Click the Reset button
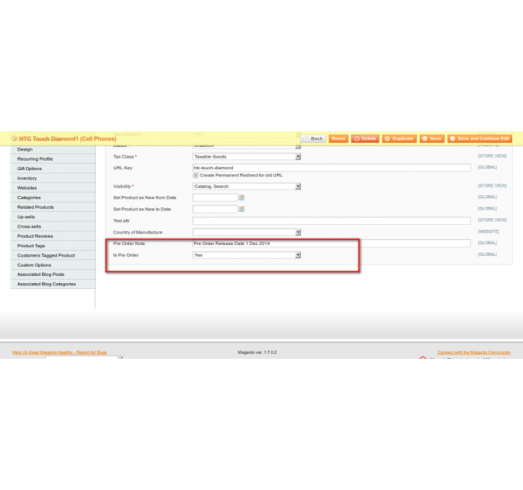The width and height of the screenshot is (523, 490). click(338, 138)
